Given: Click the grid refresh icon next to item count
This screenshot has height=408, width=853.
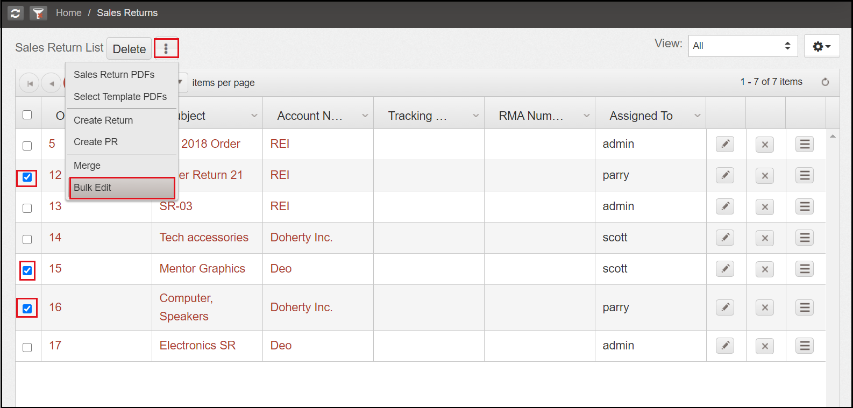Looking at the screenshot, I should 825,82.
